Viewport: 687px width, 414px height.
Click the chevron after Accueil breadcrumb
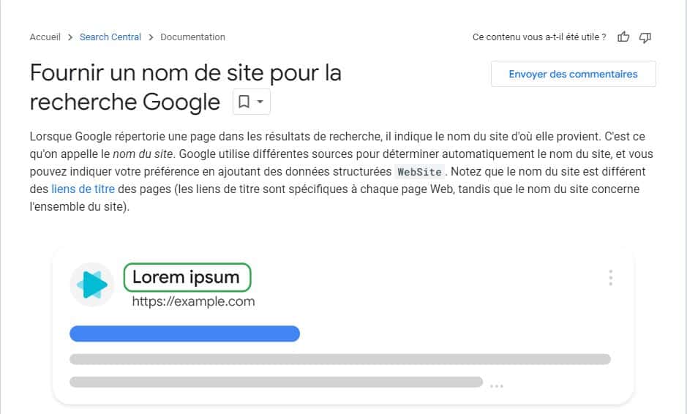pos(70,37)
